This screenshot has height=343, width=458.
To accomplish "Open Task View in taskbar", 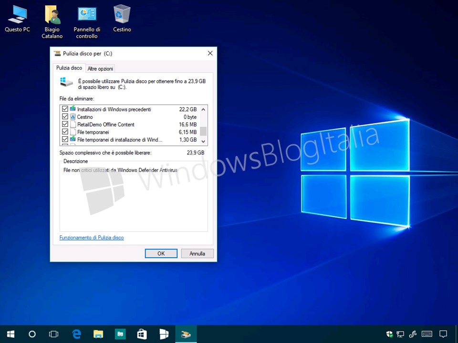I will (x=54, y=334).
